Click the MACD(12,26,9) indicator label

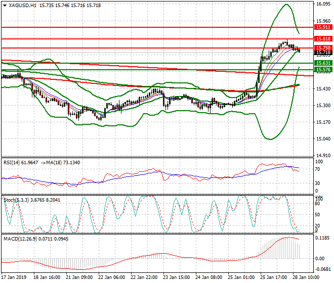(19, 237)
